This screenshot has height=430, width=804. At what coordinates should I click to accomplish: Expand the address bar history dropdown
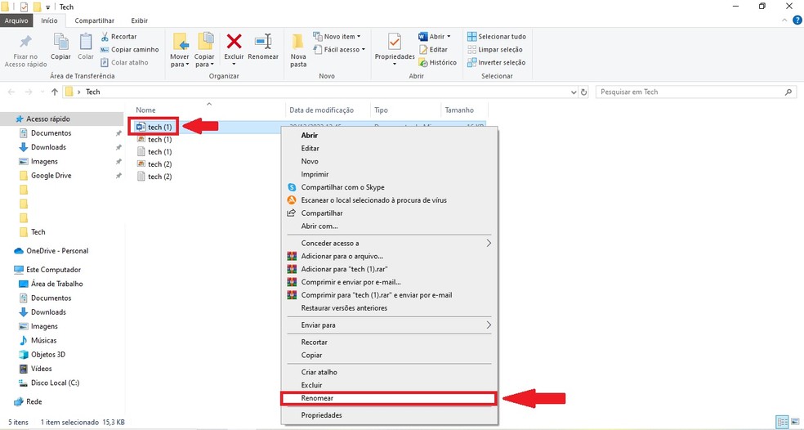click(x=574, y=92)
